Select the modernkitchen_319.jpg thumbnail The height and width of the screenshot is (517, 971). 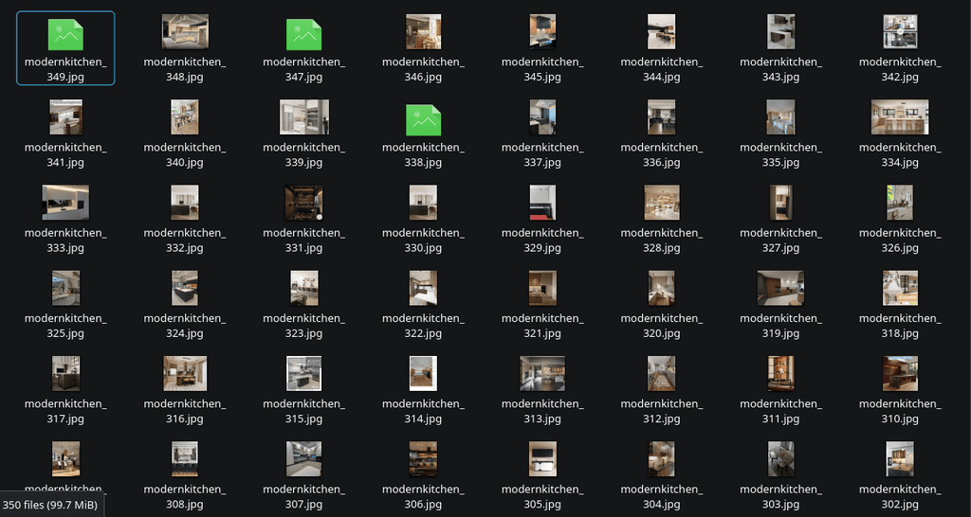pyautogui.click(x=781, y=288)
